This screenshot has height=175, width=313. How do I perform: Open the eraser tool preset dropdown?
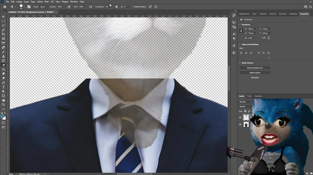point(15,7)
